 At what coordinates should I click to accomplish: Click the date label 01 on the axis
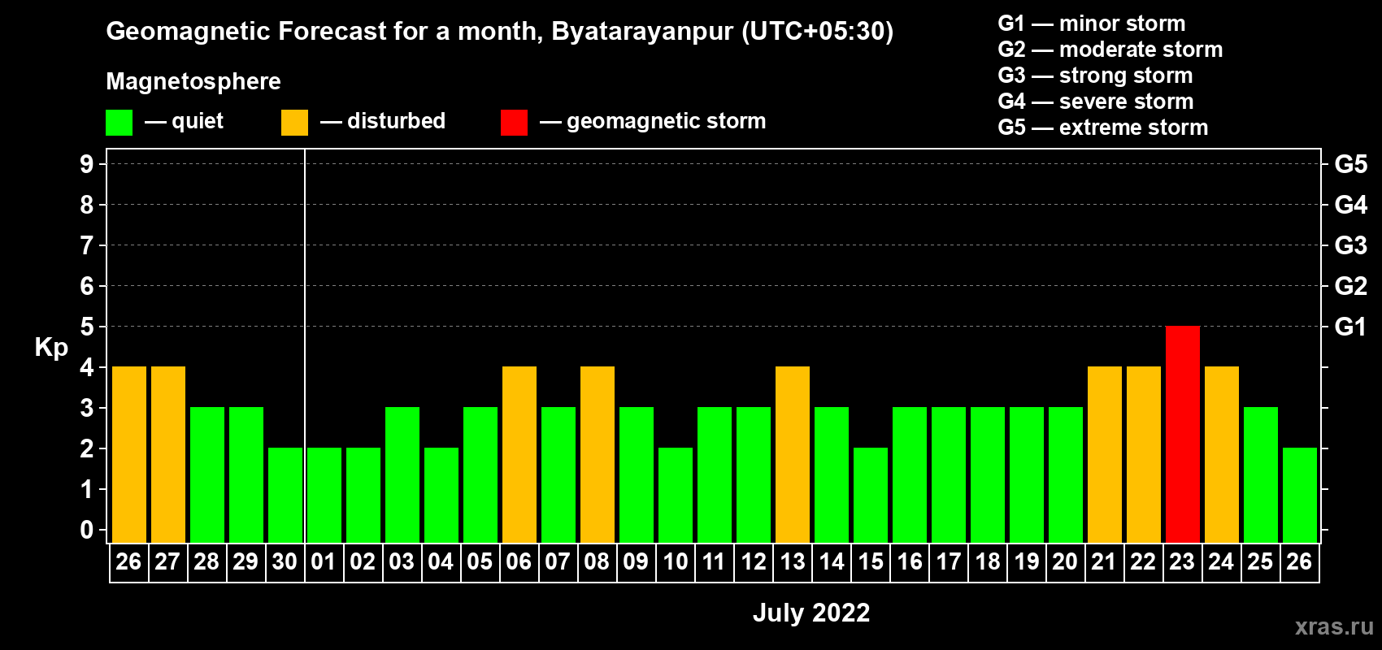(x=324, y=561)
